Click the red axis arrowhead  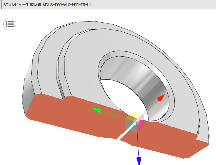(x=161, y=98)
